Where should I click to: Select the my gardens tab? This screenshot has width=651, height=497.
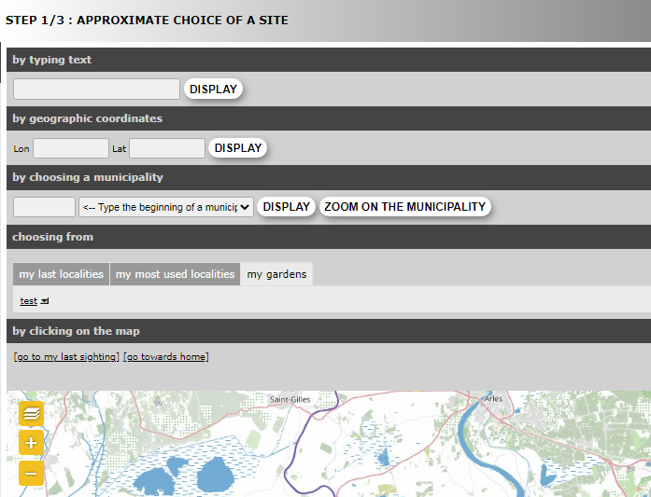tap(276, 274)
